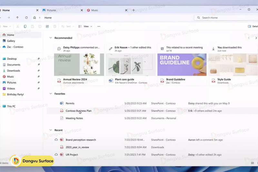Click the Forward navigation arrow
258x172 pixels.
coord(9,18)
